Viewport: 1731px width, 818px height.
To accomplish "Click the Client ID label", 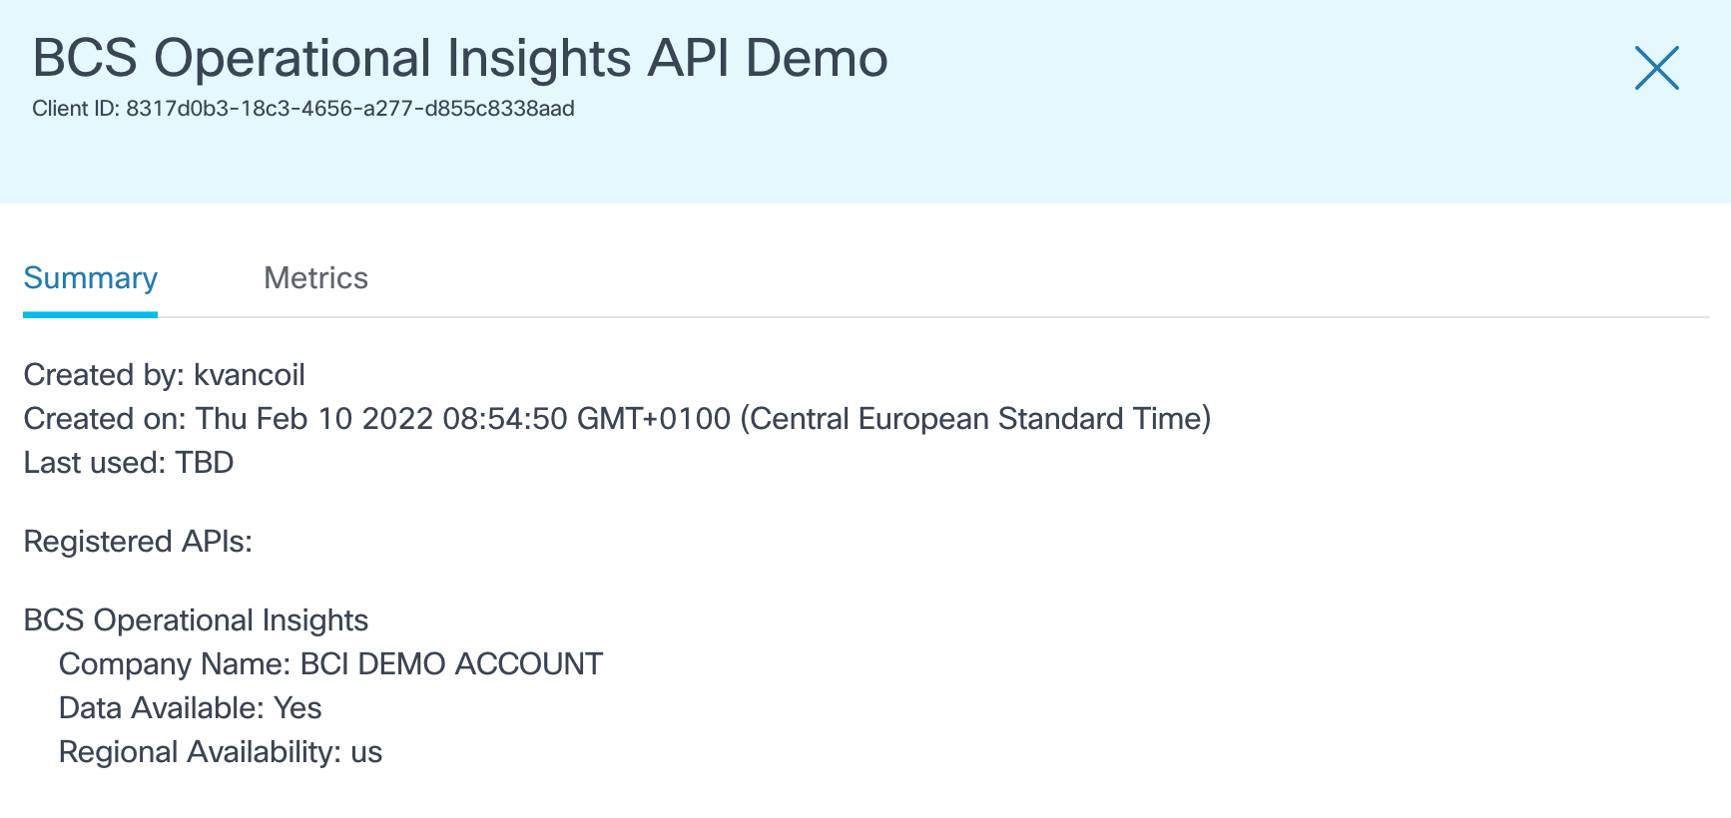I will [76, 109].
